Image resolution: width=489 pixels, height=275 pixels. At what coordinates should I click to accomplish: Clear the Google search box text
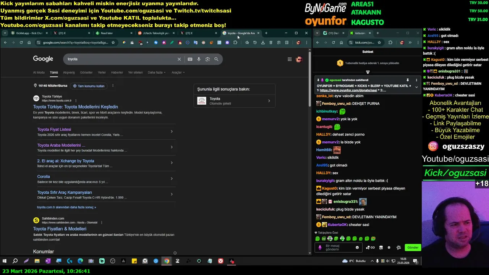(179, 59)
